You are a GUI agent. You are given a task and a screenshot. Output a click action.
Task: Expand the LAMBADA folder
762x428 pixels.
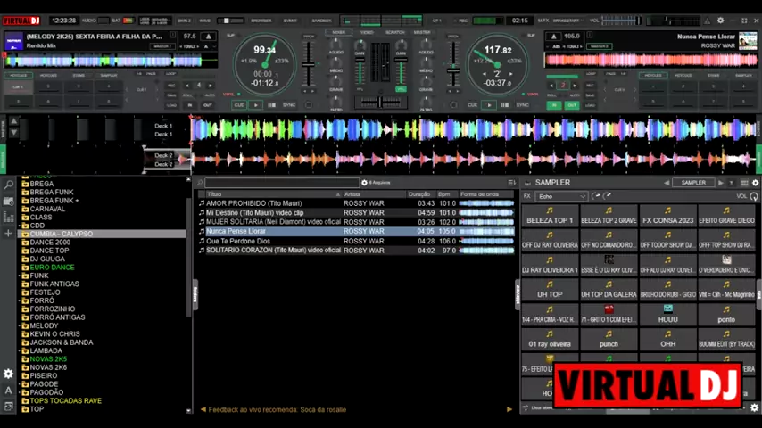click(20, 350)
